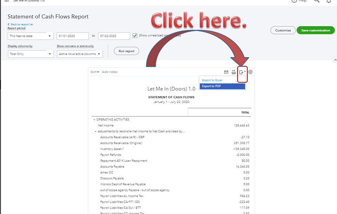This screenshot has width=337, height=214.
Task: Click the search magnifier icon
Action: 317,1
